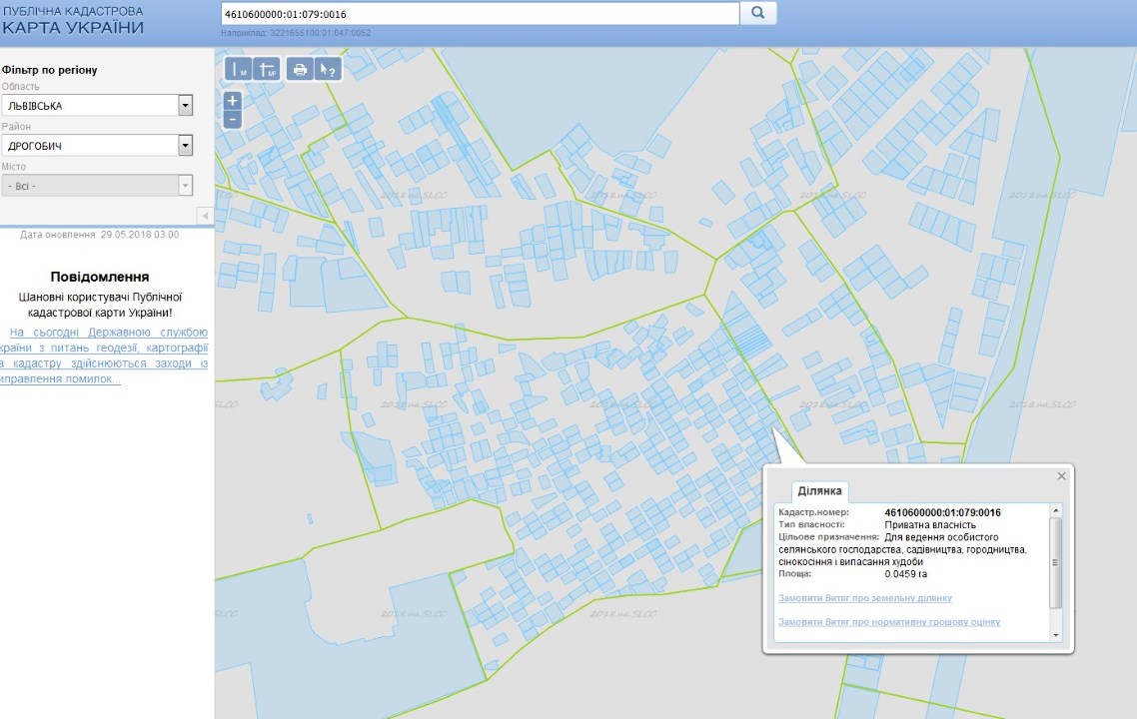
Task: Click popup scrollbar up arrow
Action: pyautogui.click(x=1056, y=511)
